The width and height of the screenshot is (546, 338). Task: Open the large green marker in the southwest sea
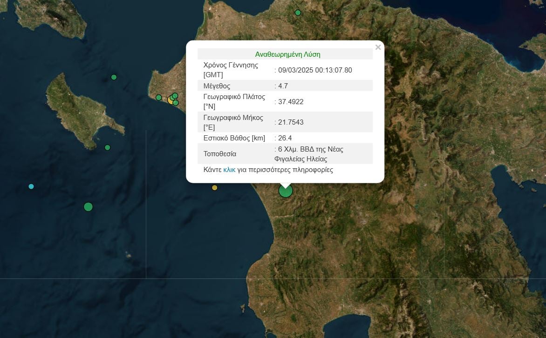88,207
